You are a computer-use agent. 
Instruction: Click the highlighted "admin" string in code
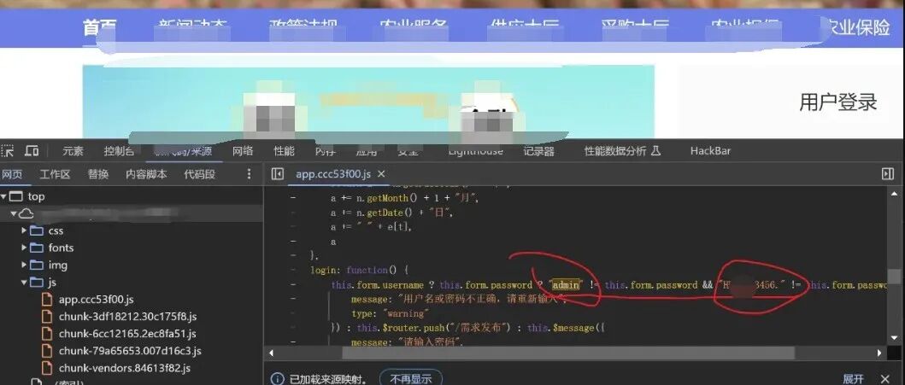pyautogui.click(x=566, y=285)
